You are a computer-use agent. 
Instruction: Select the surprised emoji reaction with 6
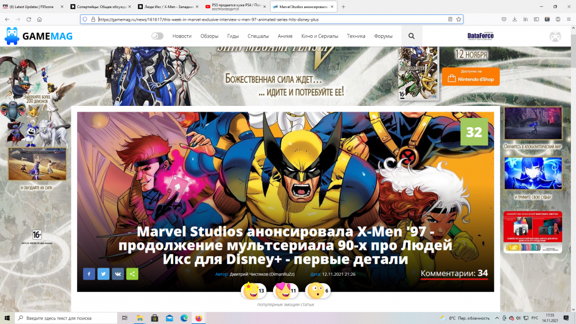(x=318, y=291)
